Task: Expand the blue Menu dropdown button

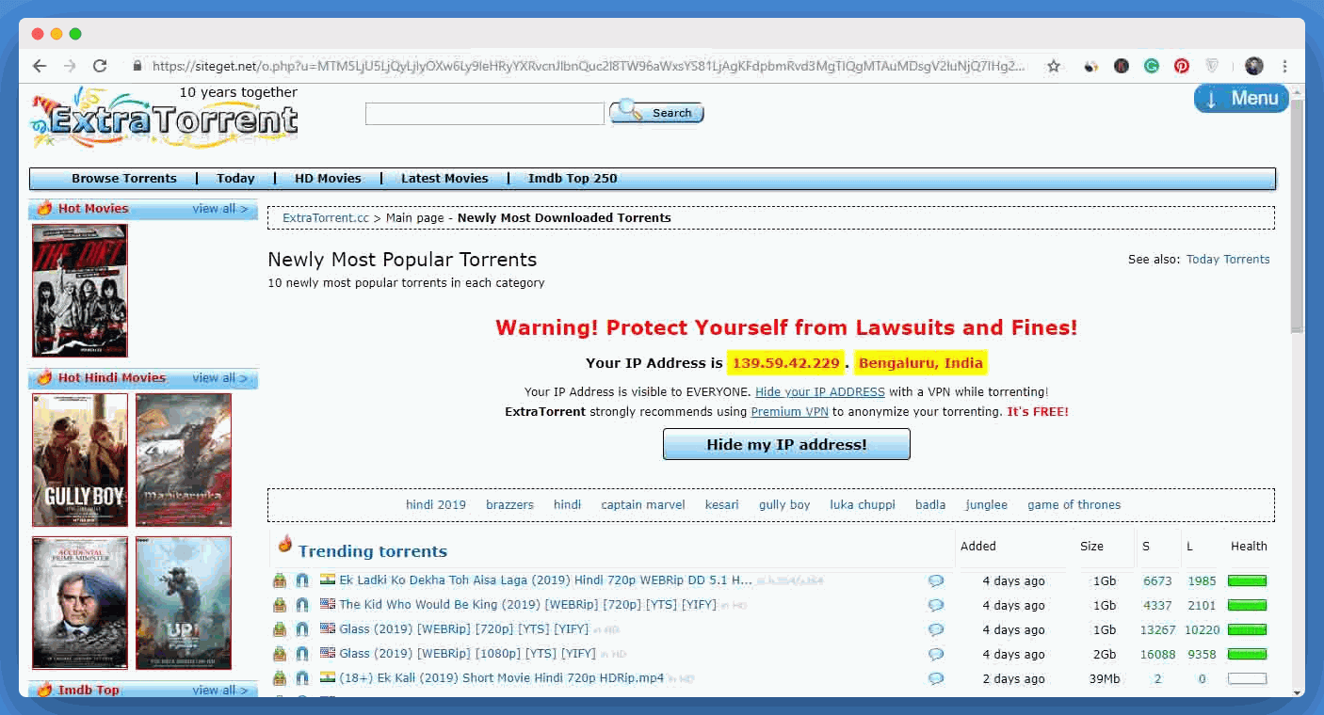Action: [x=1241, y=98]
